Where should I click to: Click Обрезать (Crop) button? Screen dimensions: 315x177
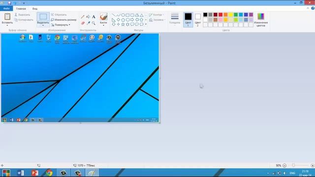tap(59, 15)
